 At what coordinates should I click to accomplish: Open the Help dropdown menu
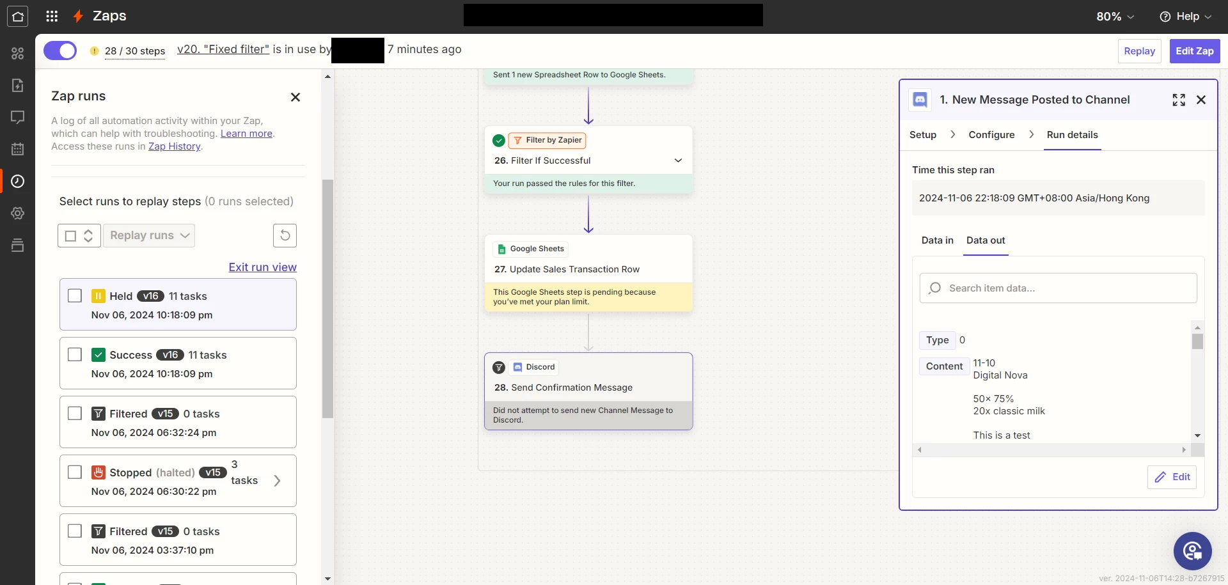tap(1186, 17)
